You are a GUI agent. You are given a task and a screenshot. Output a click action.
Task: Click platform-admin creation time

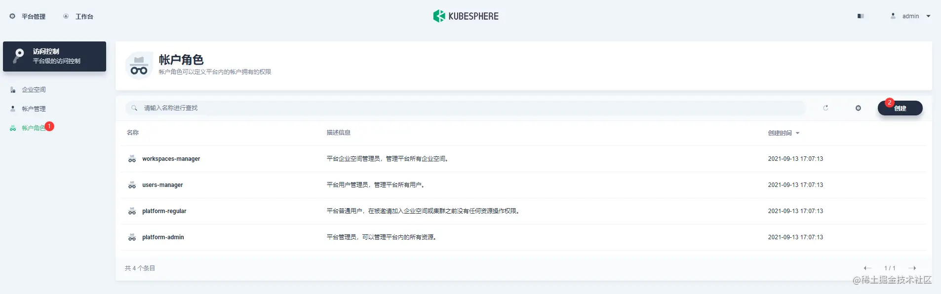(x=795, y=237)
